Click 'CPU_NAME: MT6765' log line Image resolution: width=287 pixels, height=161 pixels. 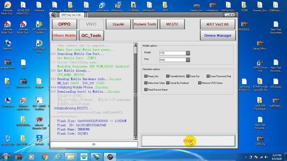point(71,75)
